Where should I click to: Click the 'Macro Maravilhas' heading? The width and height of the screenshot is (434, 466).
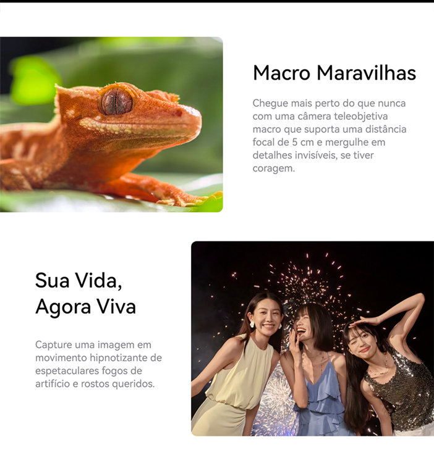click(334, 73)
